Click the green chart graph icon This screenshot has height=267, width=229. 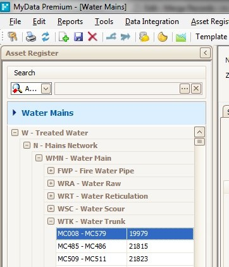pos(181,37)
